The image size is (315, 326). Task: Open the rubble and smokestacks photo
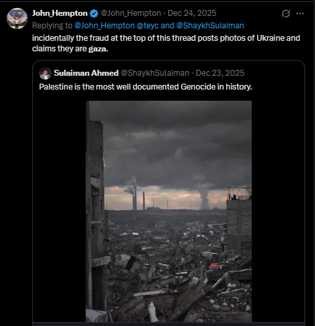pyautogui.click(x=169, y=211)
